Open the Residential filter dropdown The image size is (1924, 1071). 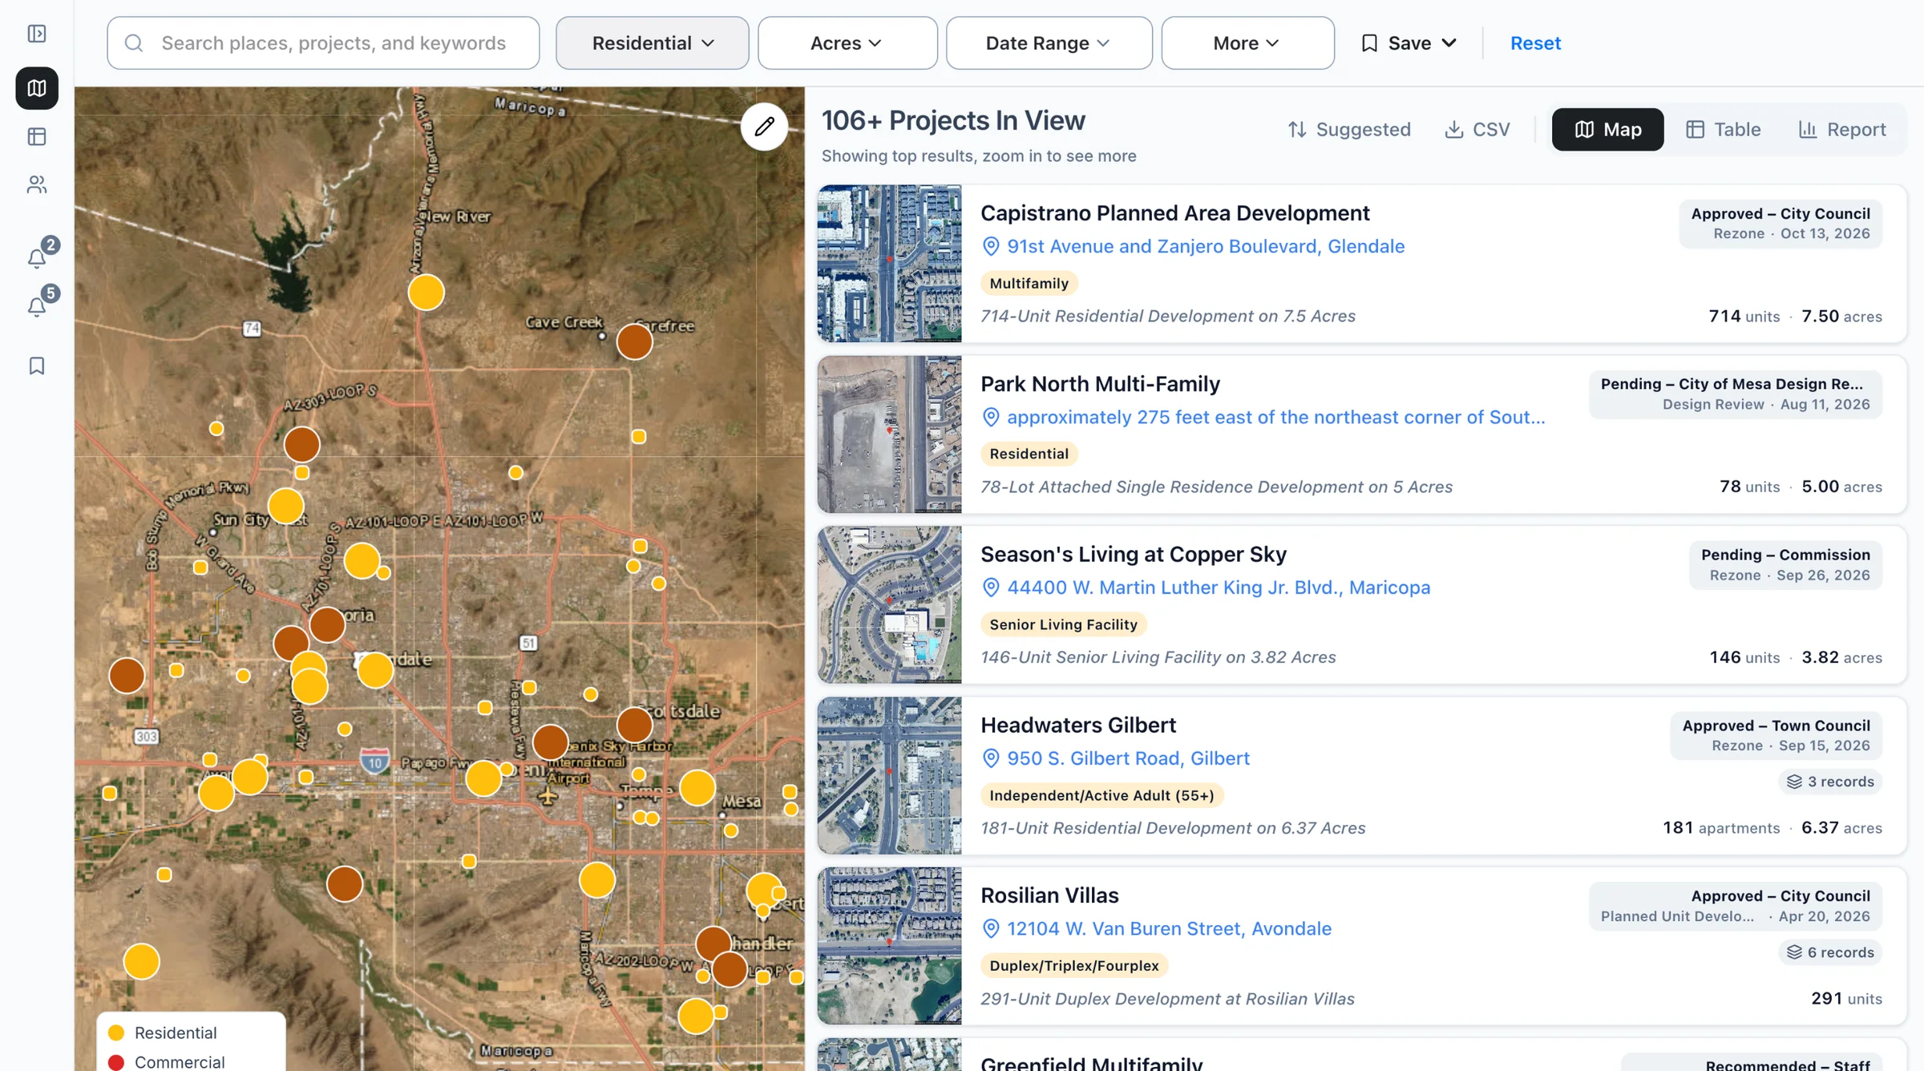(653, 43)
